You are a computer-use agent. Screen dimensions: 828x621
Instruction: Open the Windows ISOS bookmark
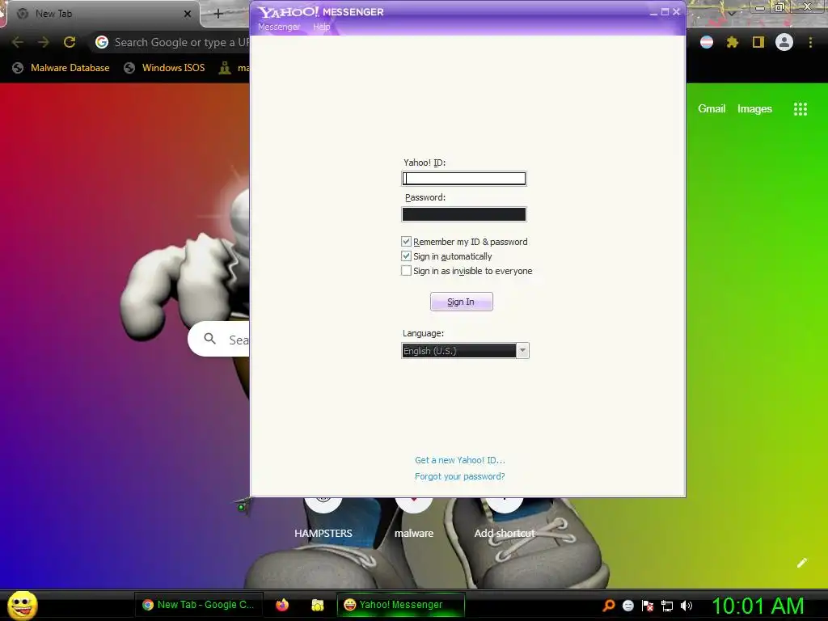click(164, 68)
